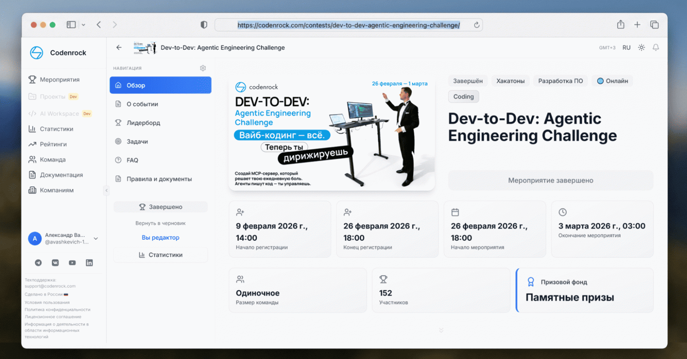Image resolution: width=687 pixels, height=359 pixels.
Task: Open the Задачи navigation item
Action: click(160, 141)
